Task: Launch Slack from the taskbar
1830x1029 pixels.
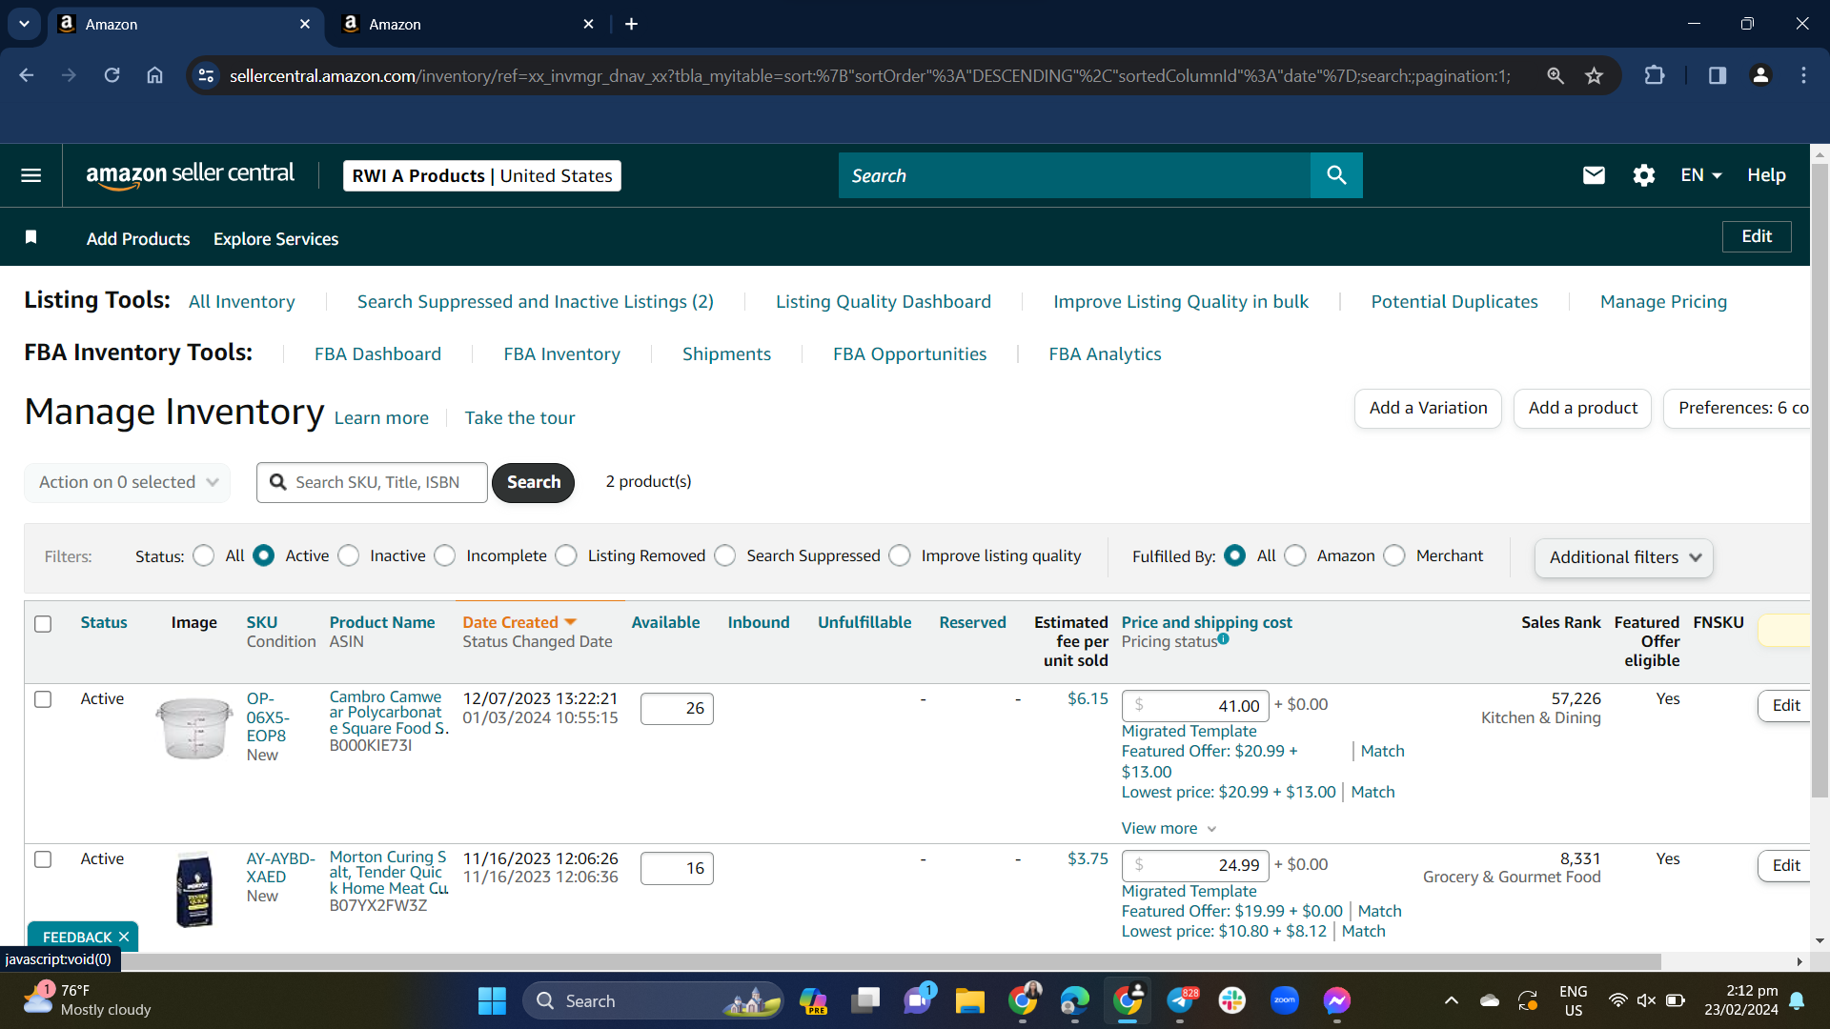Action: coord(1231,1000)
